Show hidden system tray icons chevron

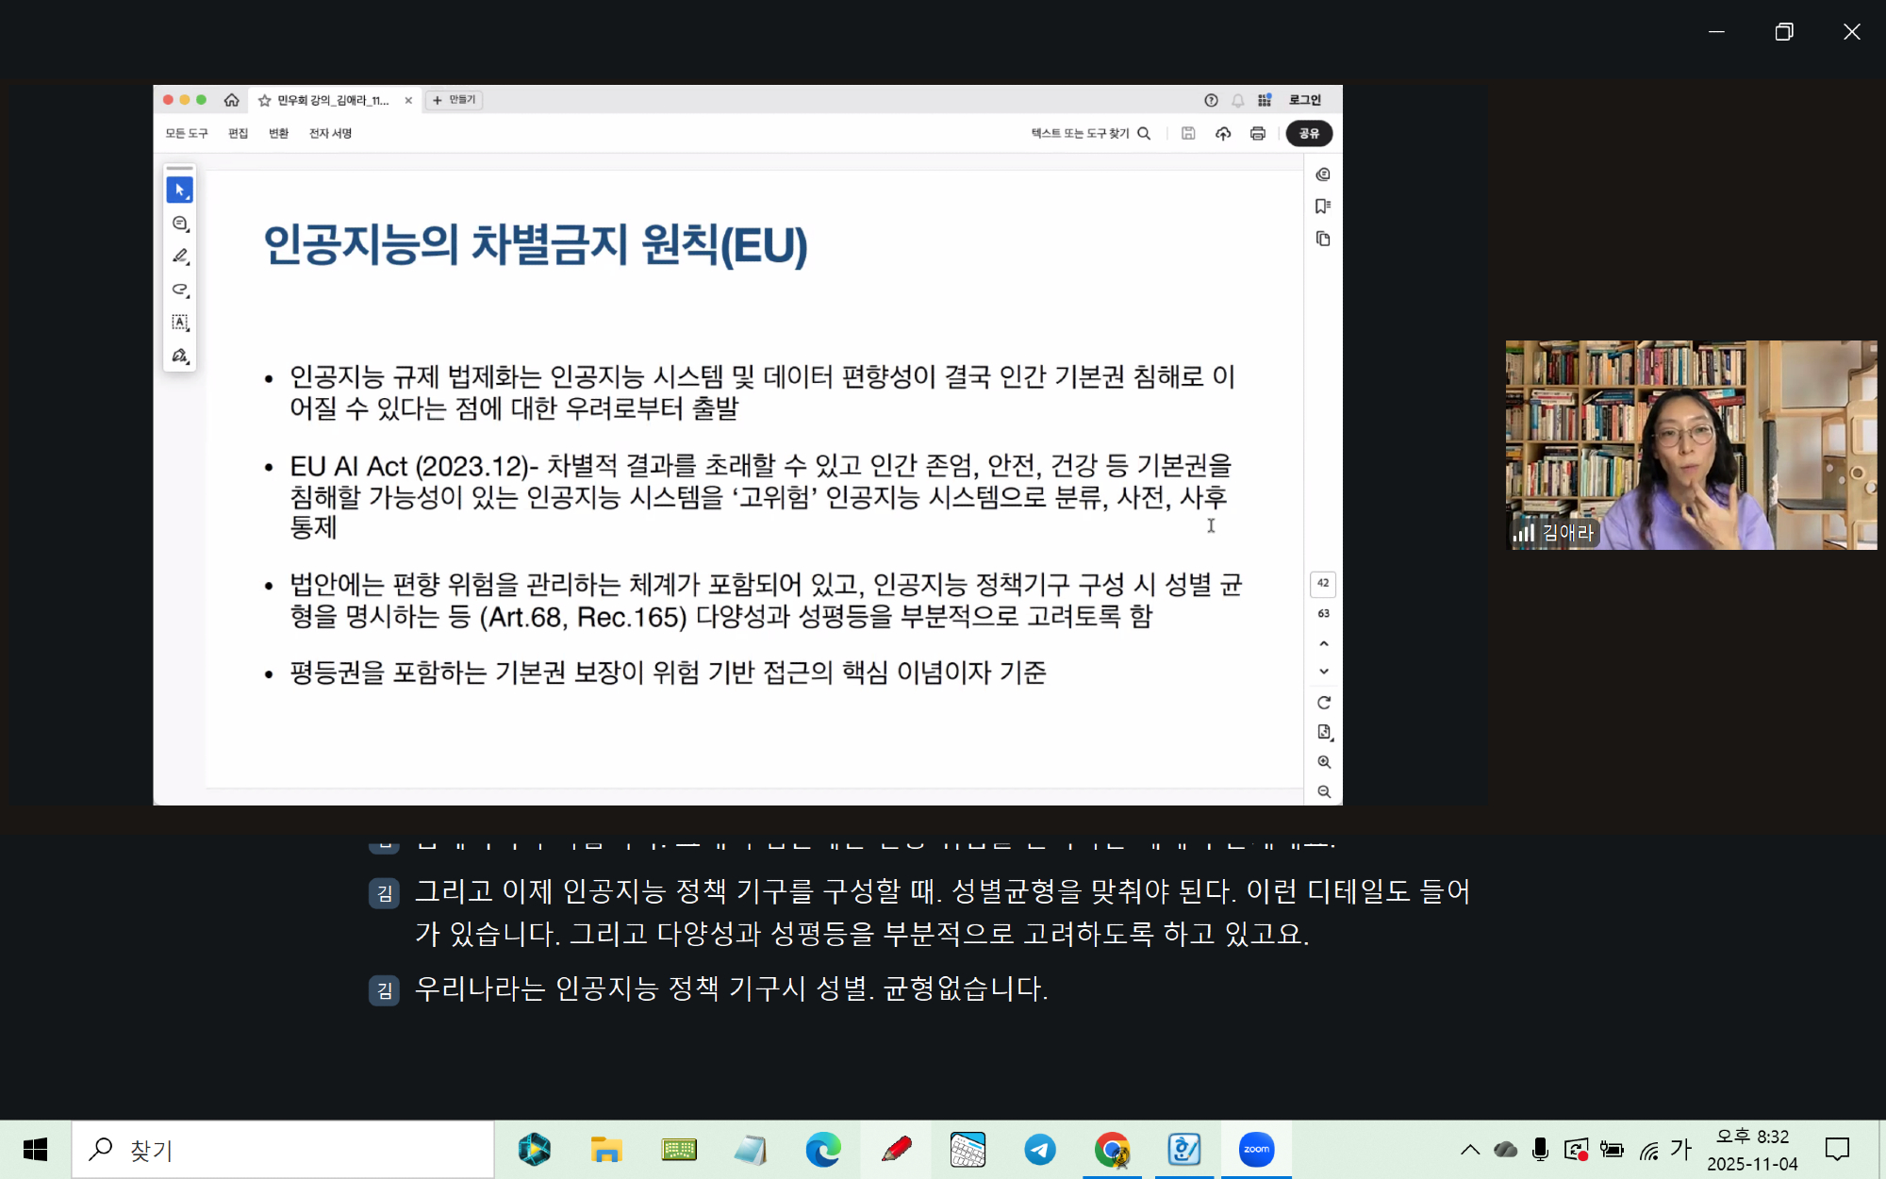click(x=1469, y=1149)
